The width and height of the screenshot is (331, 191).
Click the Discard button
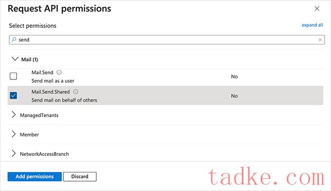[80, 177]
